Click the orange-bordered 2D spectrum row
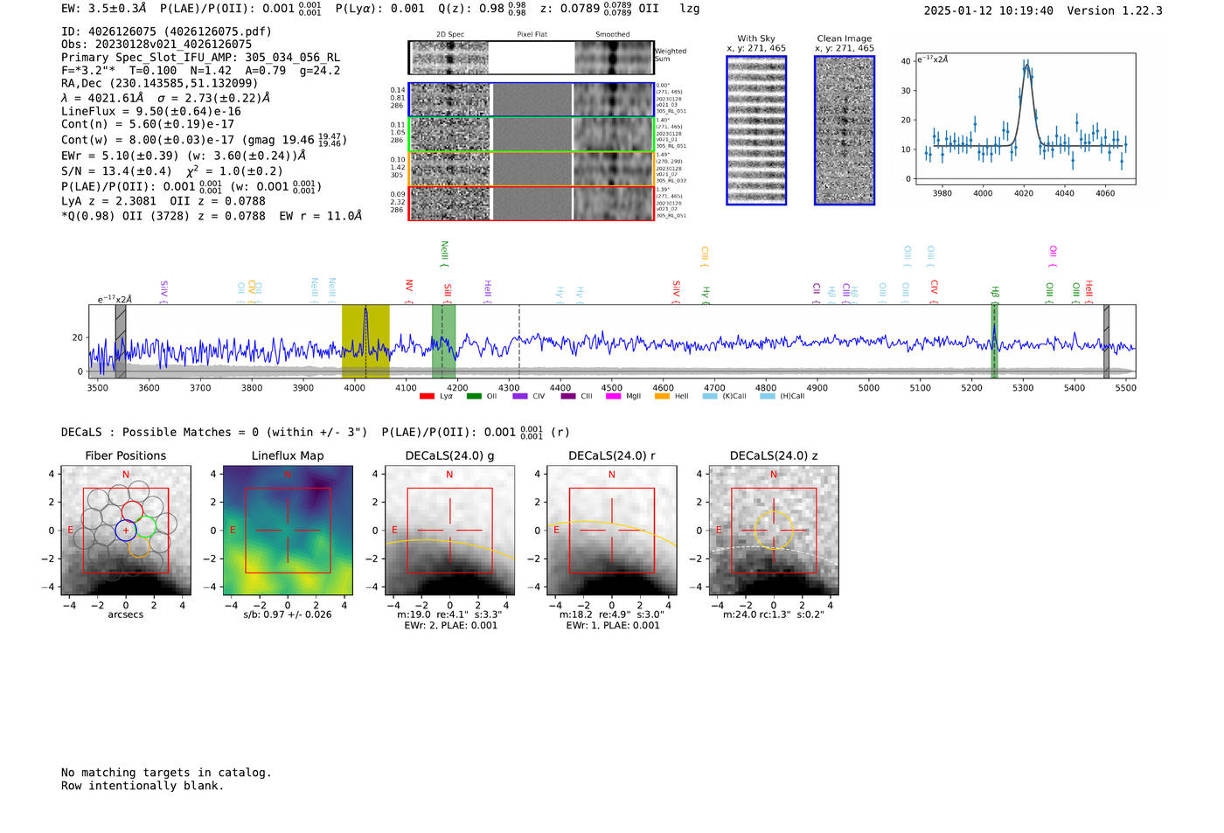Screen dimensions: 1224x833 point(532,169)
